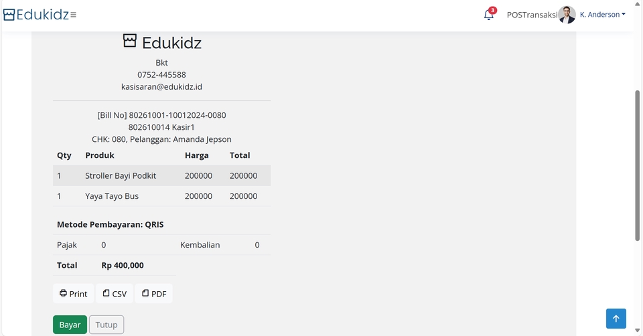Click the Rp 400,000 total amount

(x=123, y=266)
